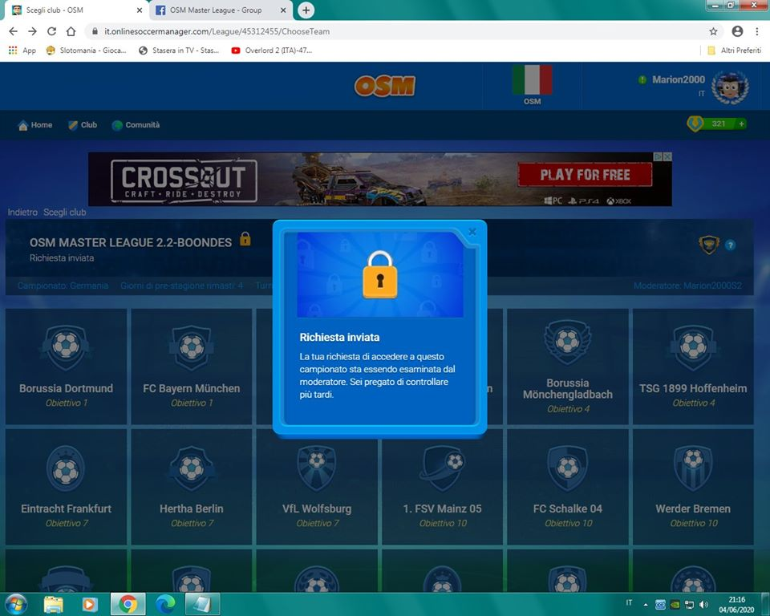The width and height of the screenshot is (770, 616).
Task: Choose Werder Bremen club
Action: click(x=693, y=487)
